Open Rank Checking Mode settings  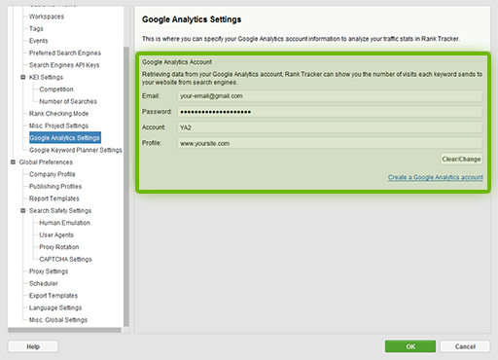pos(58,114)
